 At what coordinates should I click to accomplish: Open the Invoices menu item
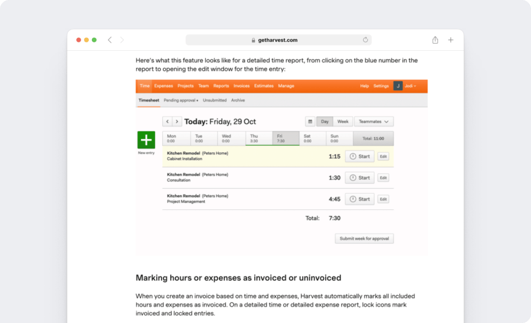coord(241,86)
